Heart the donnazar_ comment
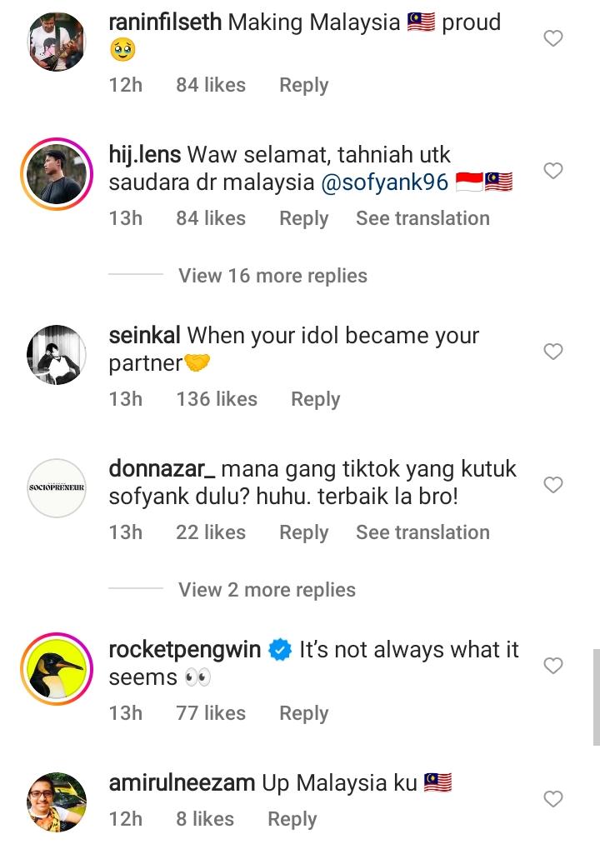Screen dimensions: 600x859 pos(552,485)
